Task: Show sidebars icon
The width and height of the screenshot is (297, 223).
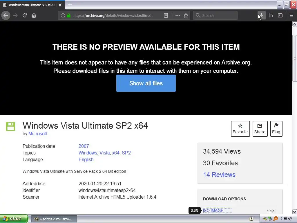Action: [x=280, y=15]
